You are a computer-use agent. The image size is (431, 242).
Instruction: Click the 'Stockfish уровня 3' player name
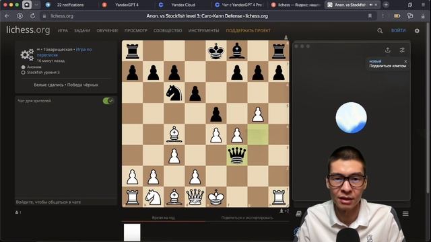(x=43, y=73)
